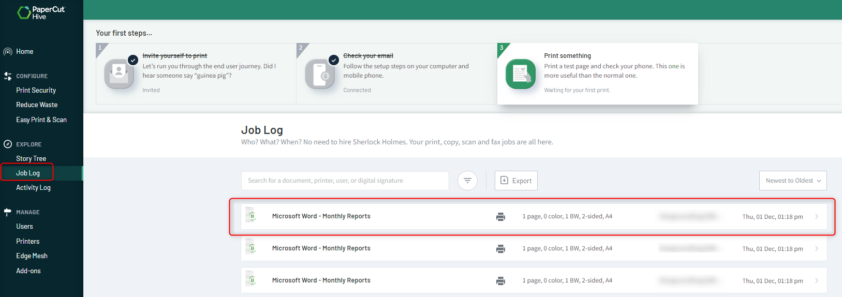Click the document icon of third Monthly Reports job
Viewport: 842px width, 297px height.
(251, 279)
